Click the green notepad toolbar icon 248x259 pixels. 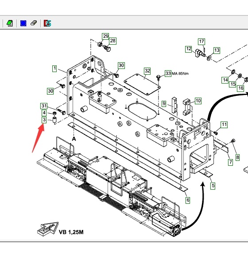tap(10, 23)
